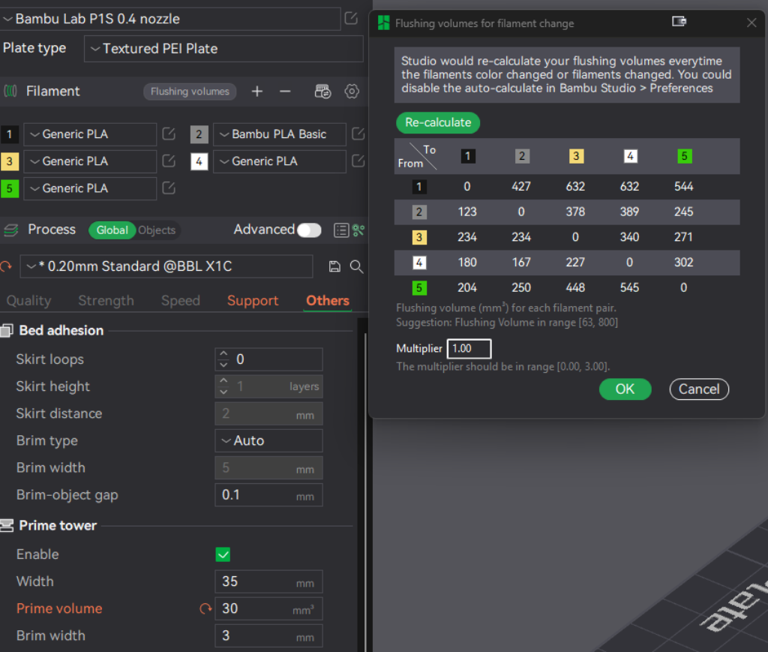Click the Prime tower Brim width field
The height and width of the screenshot is (652, 768).
coord(269,635)
